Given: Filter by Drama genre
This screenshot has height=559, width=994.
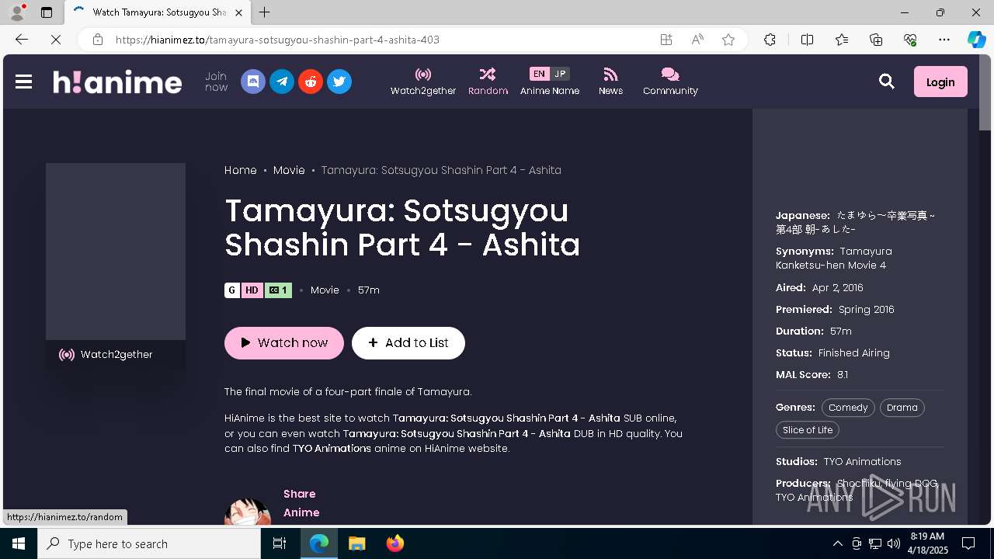Looking at the screenshot, I should [x=902, y=408].
